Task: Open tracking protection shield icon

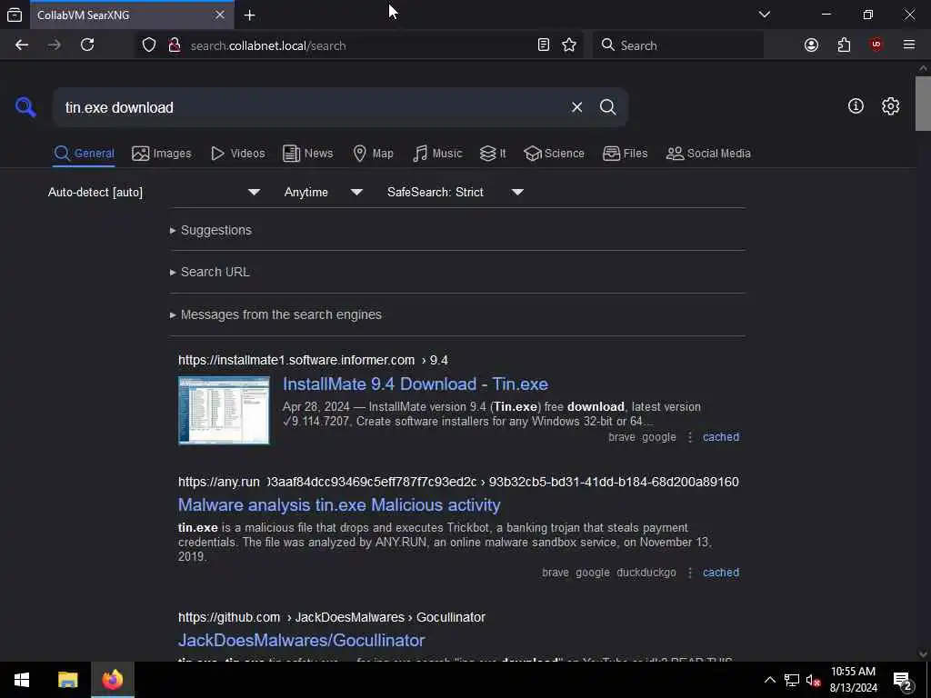Action: point(149,45)
